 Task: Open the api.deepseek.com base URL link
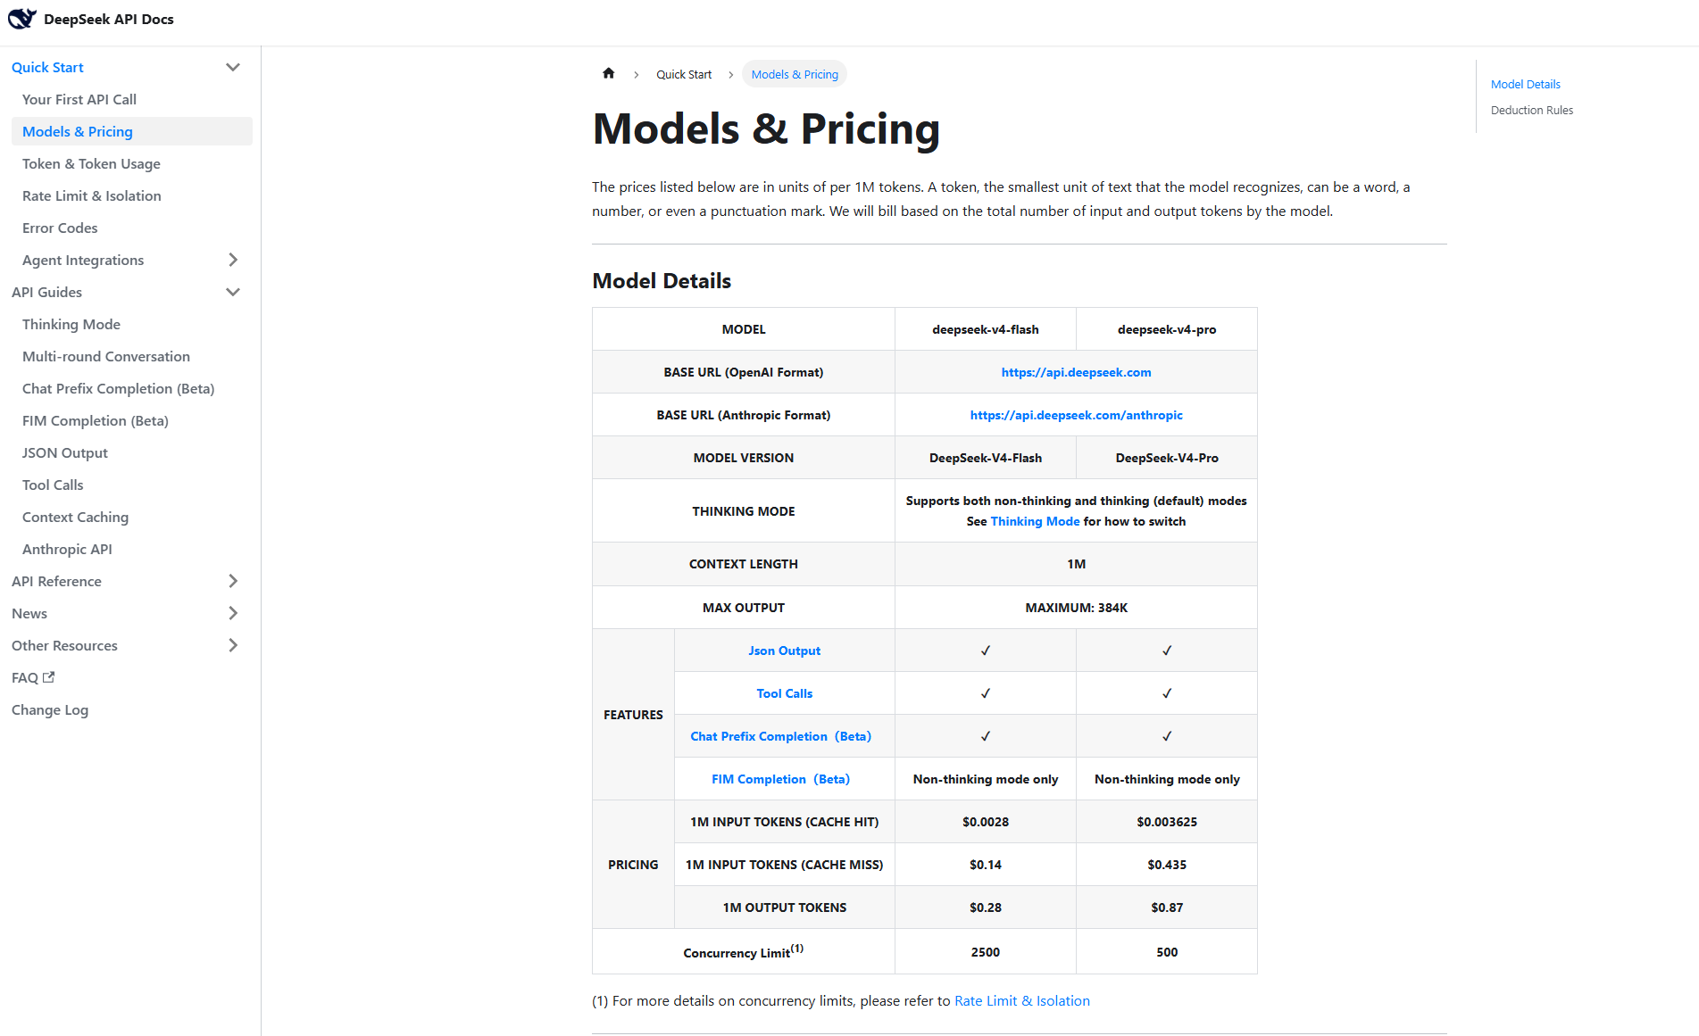click(1076, 372)
